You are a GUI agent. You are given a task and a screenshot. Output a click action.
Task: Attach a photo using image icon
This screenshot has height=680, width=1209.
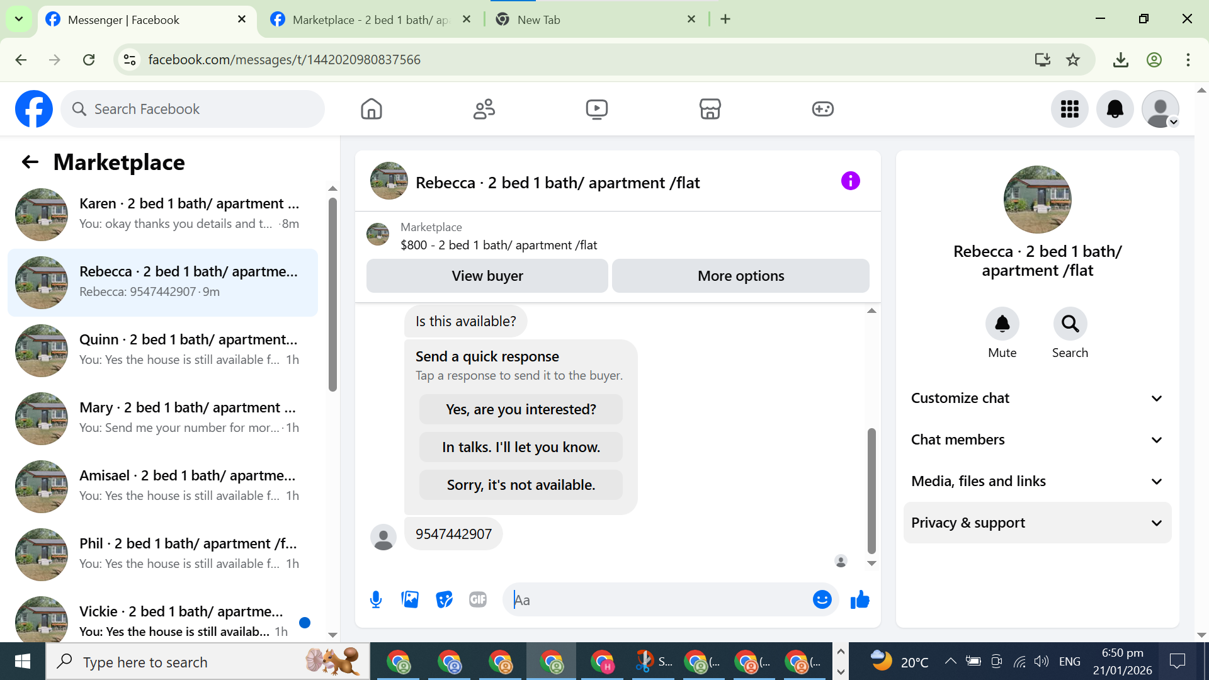pos(410,599)
